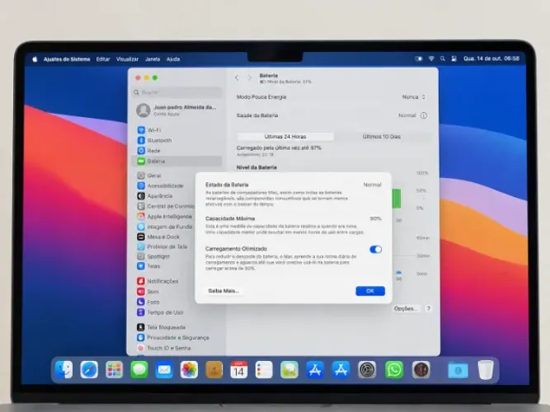Image resolution: width=550 pixels, height=412 pixels.
Task: Click the Wi-Fi icon in the menu bar
Action: pyautogui.click(x=431, y=59)
